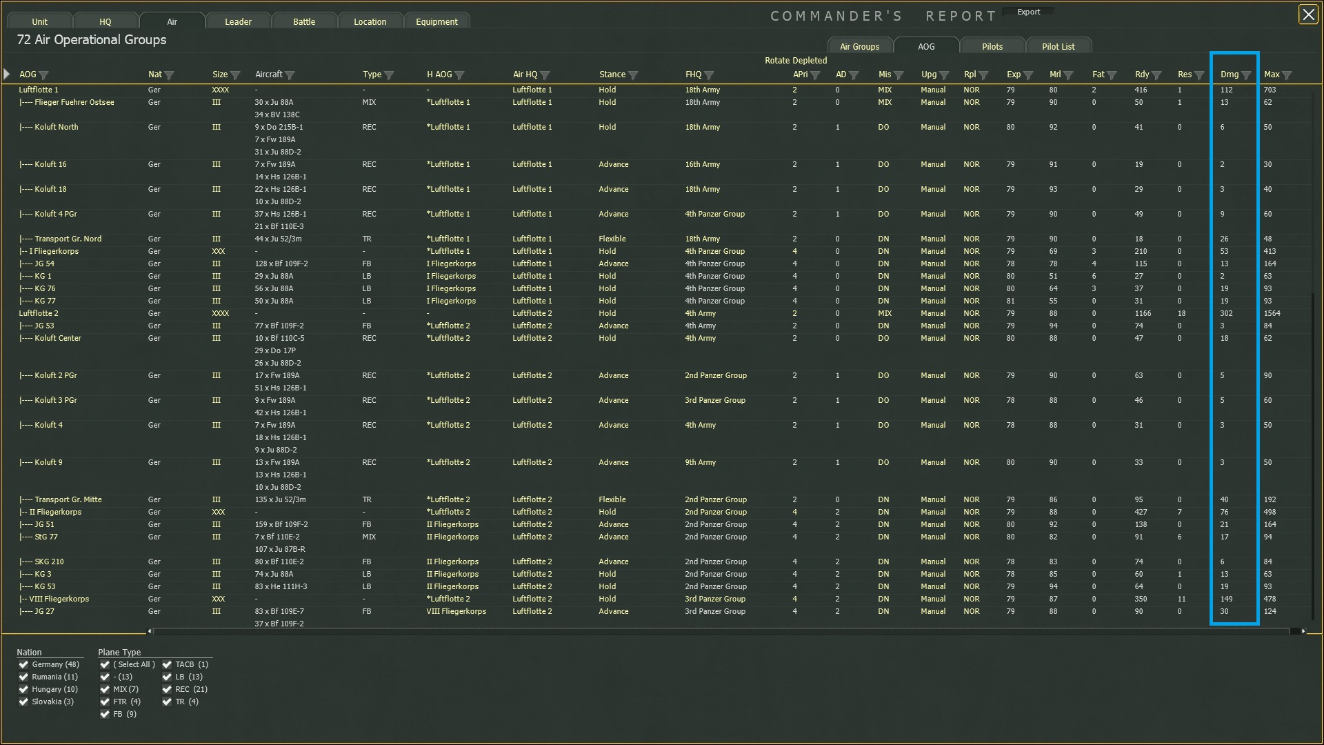This screenshot has width=1324, height=745.
Task: Click the filter icon beside AOG column
Action: (x=44, y=75)
